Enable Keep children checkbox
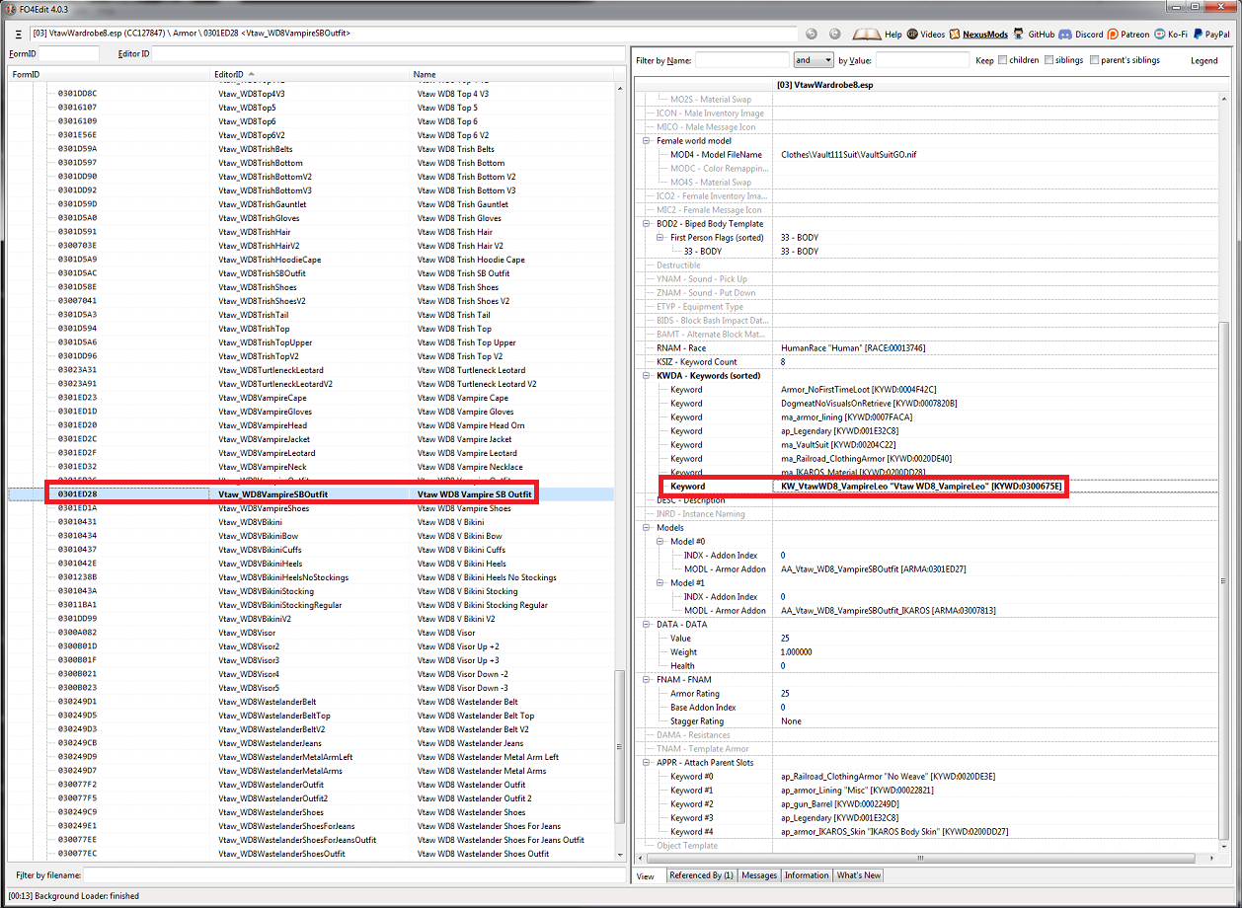This screenshot has width=1242, height=908. click(1002, 60)
